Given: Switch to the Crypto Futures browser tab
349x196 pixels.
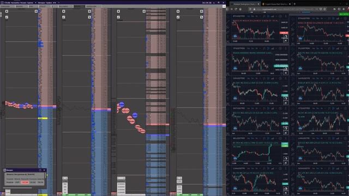Looking at the screenshot, I should (276, 4).
